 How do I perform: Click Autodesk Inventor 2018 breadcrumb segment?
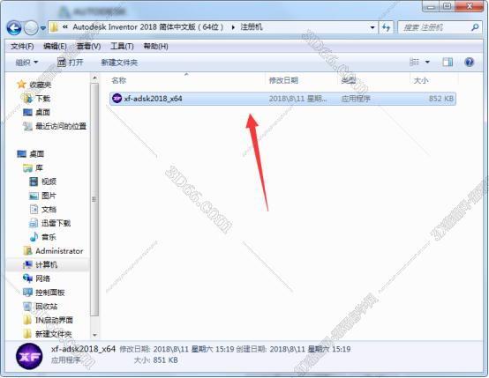click(x=148, y=27)
